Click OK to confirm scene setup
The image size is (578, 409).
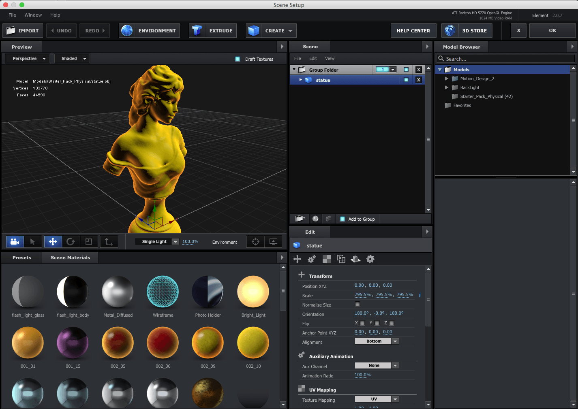coord(552,31)
